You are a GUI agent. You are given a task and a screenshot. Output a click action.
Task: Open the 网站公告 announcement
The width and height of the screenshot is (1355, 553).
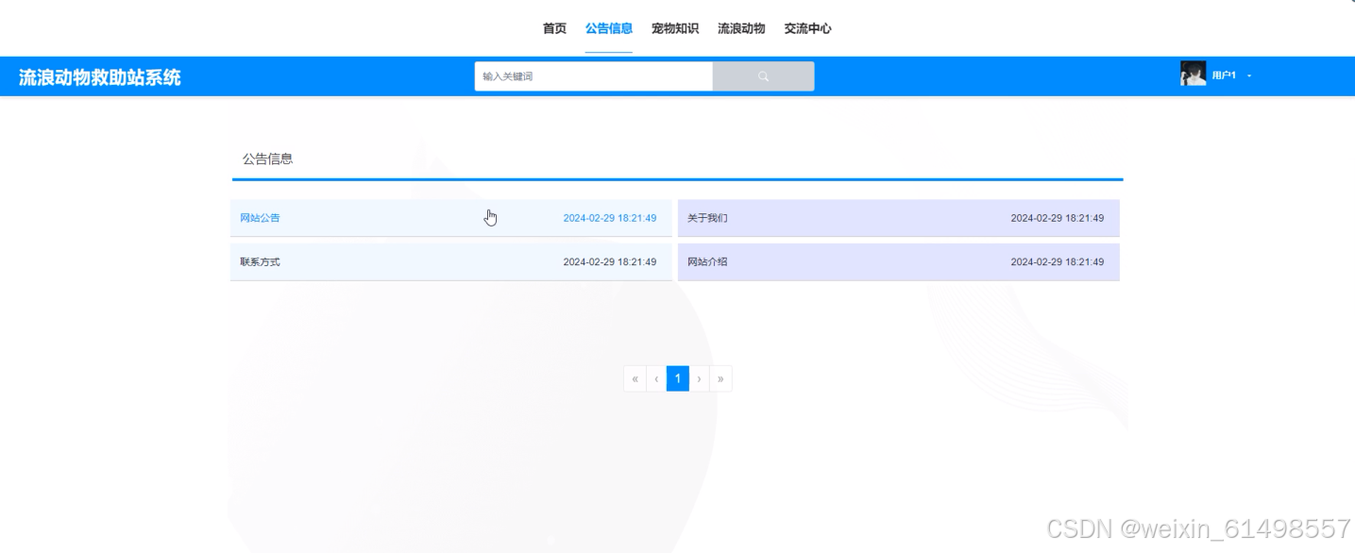[x=451, y=218]
